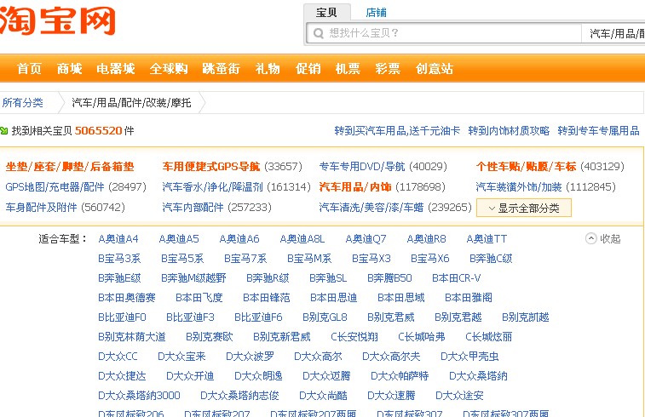Click the search magnifier icon

tap(319, 33)
